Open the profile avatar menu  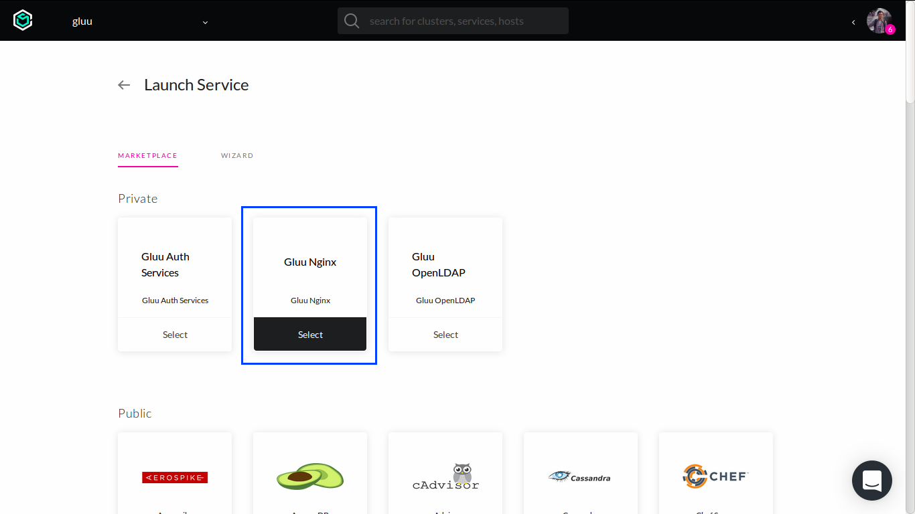click(878, 20)
